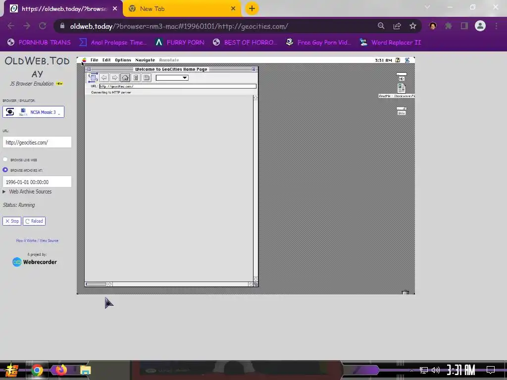Viewport: 507px width, 380px height.
Task: Open the View Source link
Action: [x=49, y=240]
